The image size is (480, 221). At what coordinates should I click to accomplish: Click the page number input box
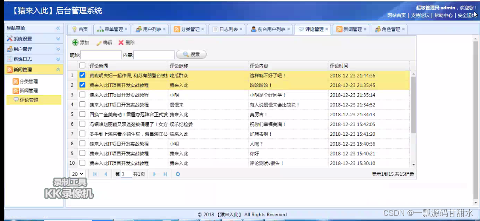click(126, 174)
